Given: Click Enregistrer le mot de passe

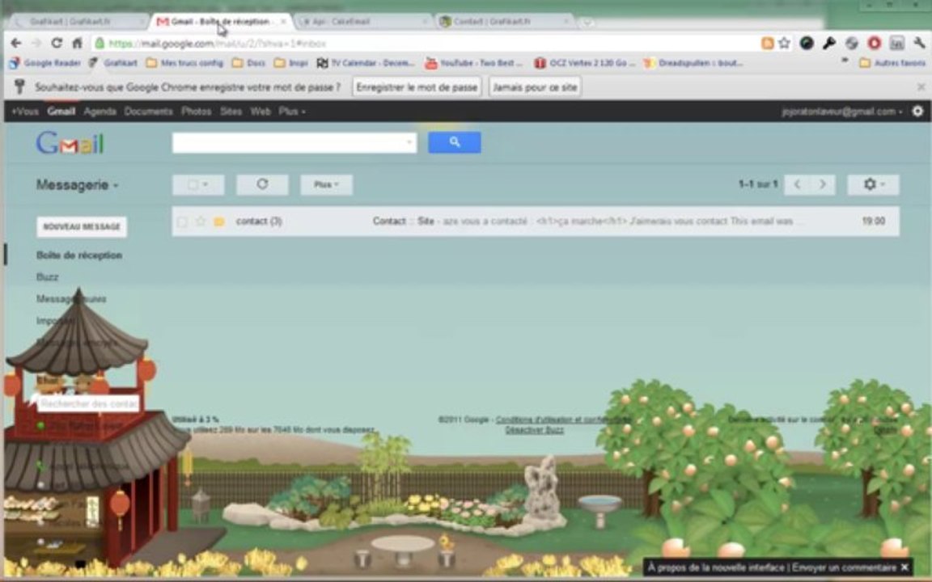Looking at the screenshot, I should tap(417, 87).
